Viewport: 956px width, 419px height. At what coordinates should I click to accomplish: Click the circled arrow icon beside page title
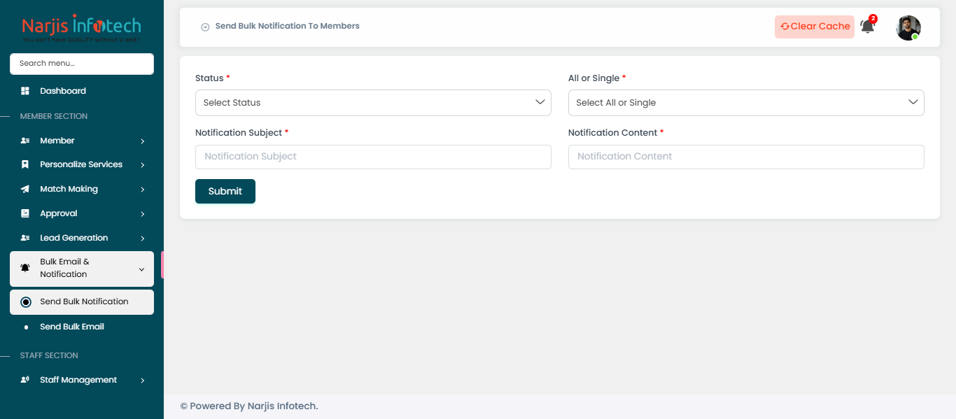[205, 27]
